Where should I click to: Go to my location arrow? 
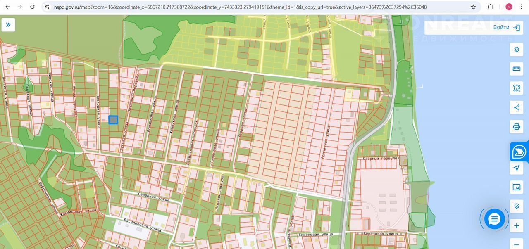(516, 168)
